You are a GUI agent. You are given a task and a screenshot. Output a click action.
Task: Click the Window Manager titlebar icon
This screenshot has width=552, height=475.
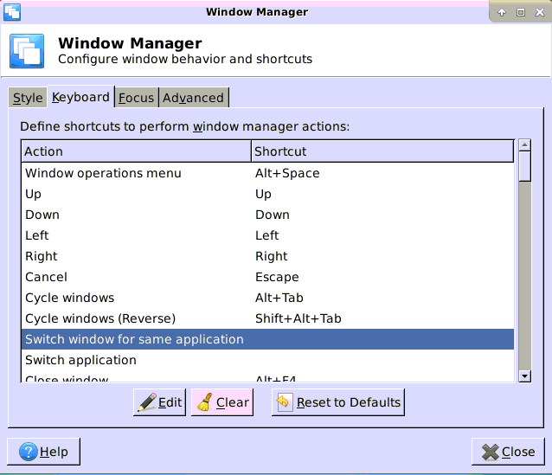(12, 12)
